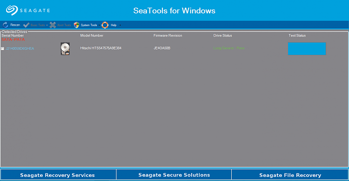
Task: Click the Help lifebuoy icon
Action: (x=105, y=25)
